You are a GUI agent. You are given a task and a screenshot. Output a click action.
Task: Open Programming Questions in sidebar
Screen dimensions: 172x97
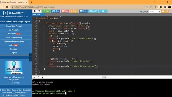[14, 41]
